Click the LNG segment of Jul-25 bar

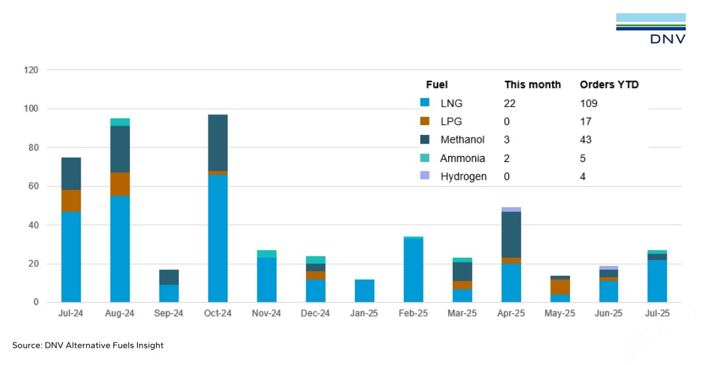tap(657, 280)
